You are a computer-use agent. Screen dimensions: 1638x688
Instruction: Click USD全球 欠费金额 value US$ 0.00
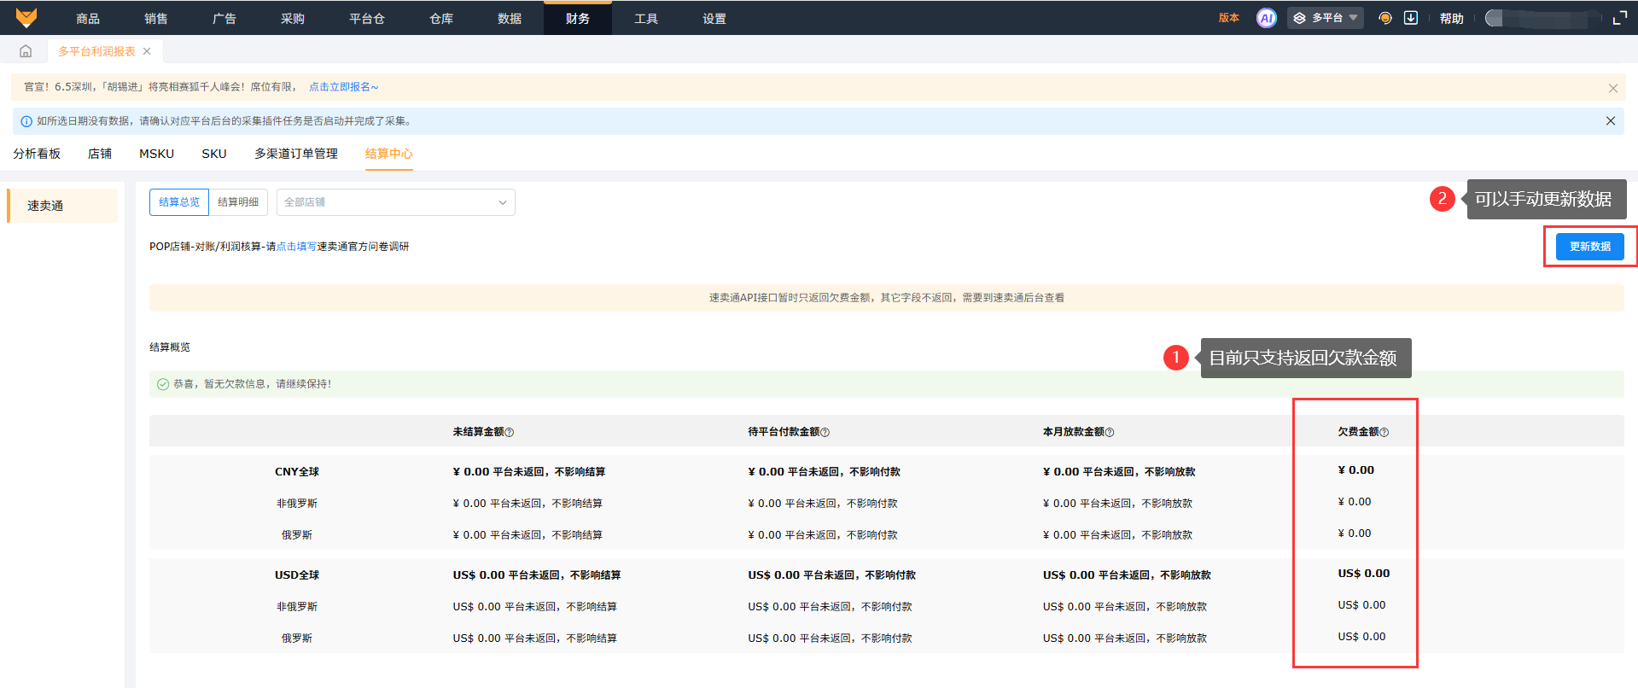[x=1364, y=574]
